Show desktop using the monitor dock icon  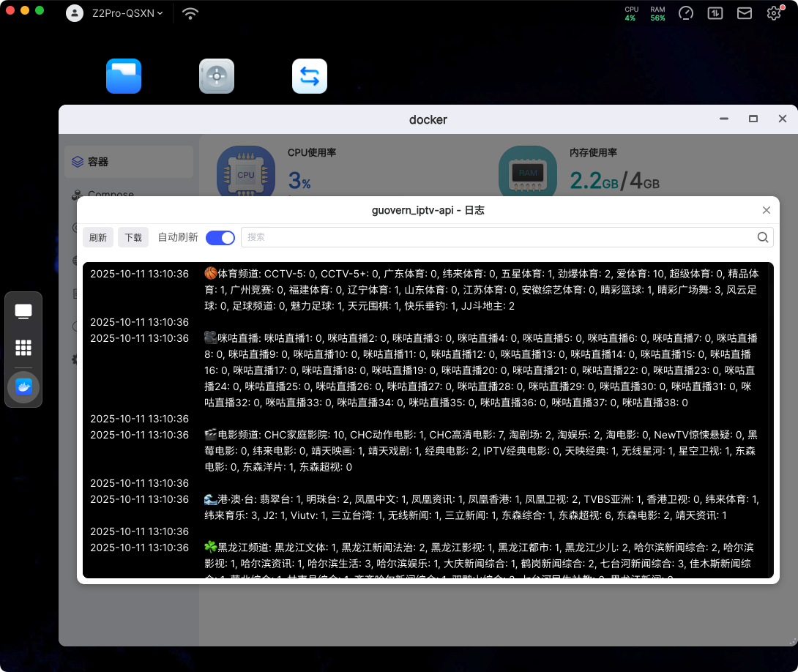(x=23, y=311)
